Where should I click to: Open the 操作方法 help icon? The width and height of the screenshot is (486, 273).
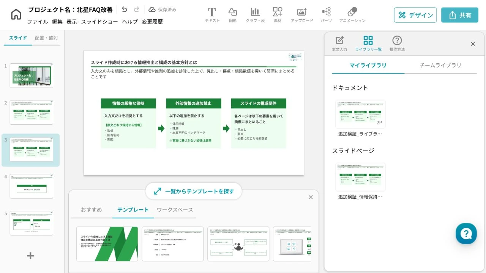(x=397, y=44)
